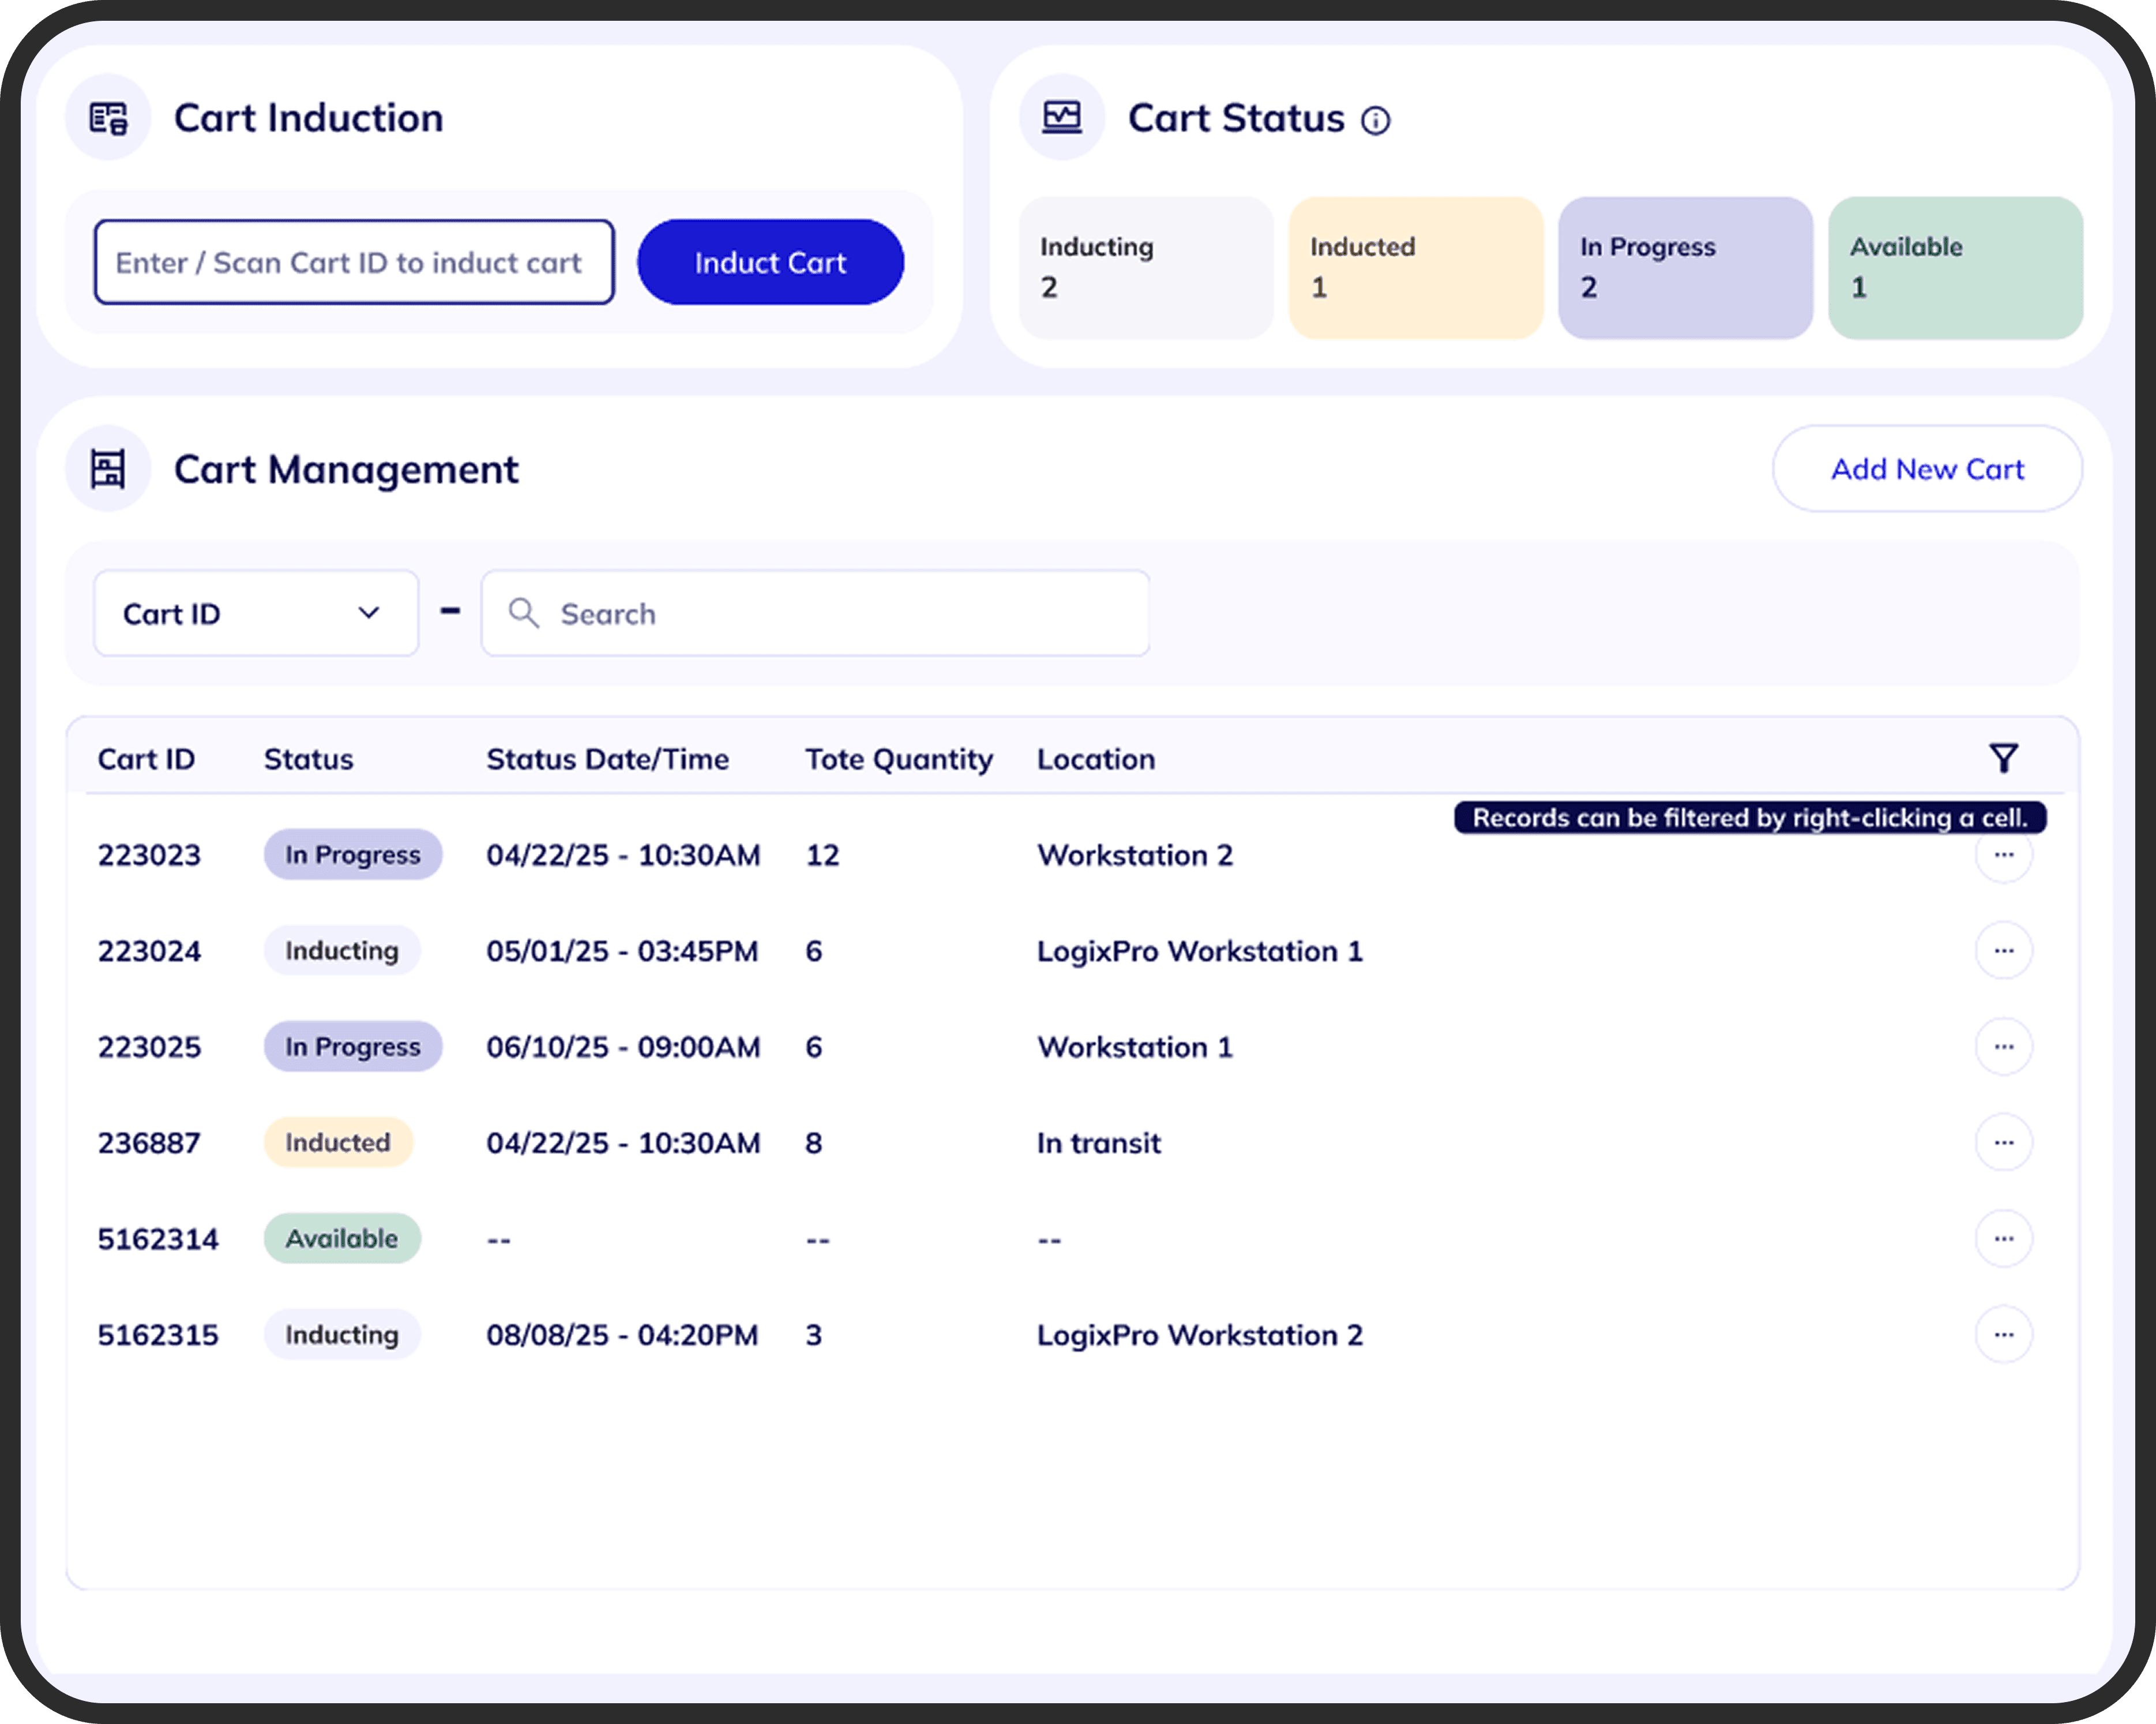This screenshot has height=1724, width=2156.
Task: Click the Cart Induction header icon
Action: click(x=108, y=118)
